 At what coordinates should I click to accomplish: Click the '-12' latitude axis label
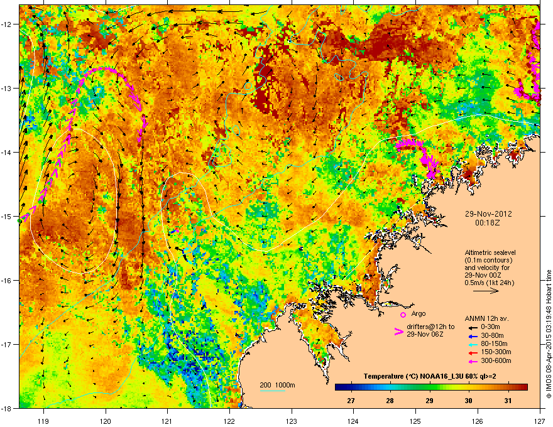pos(7,24)
